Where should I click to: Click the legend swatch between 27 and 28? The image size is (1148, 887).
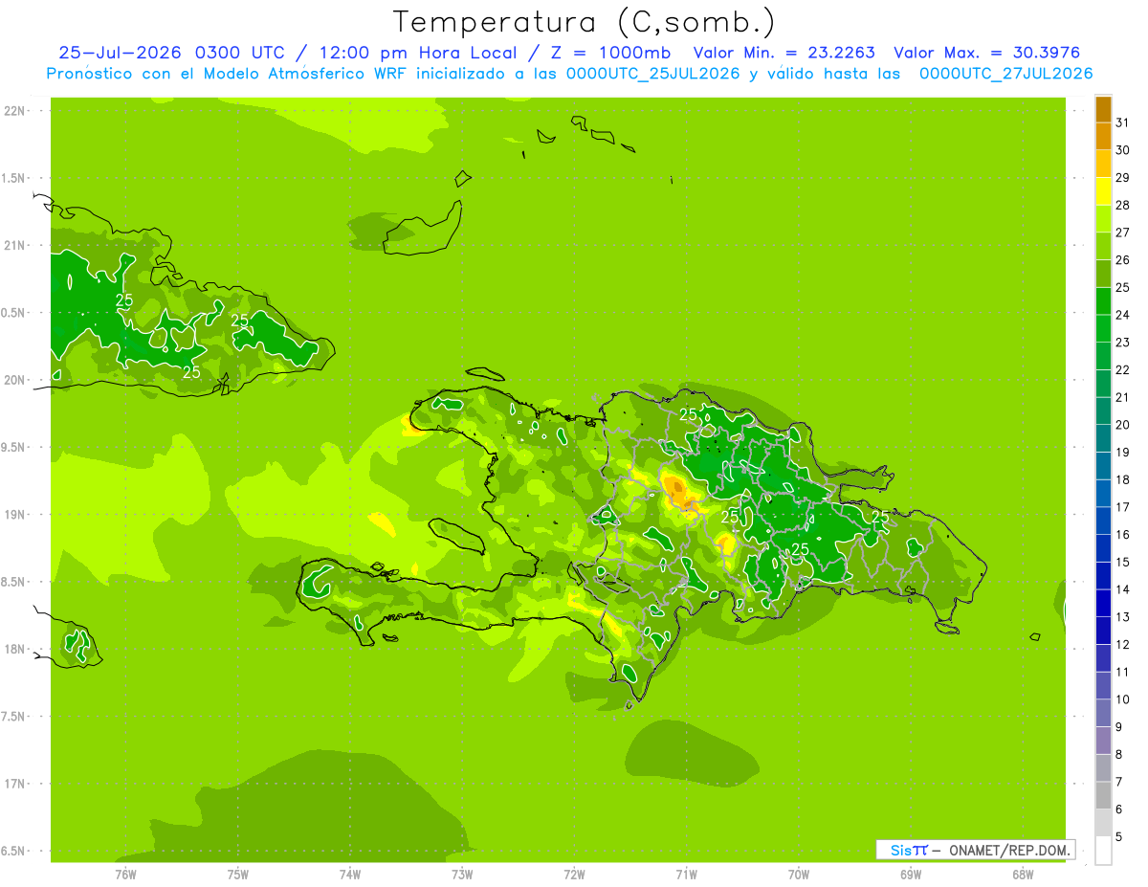click(1103, 219)
